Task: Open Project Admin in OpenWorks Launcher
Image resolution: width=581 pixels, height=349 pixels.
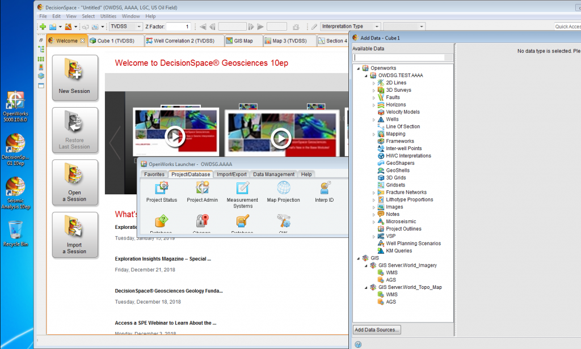Action: pyautogui.click(x=203, y=192)
